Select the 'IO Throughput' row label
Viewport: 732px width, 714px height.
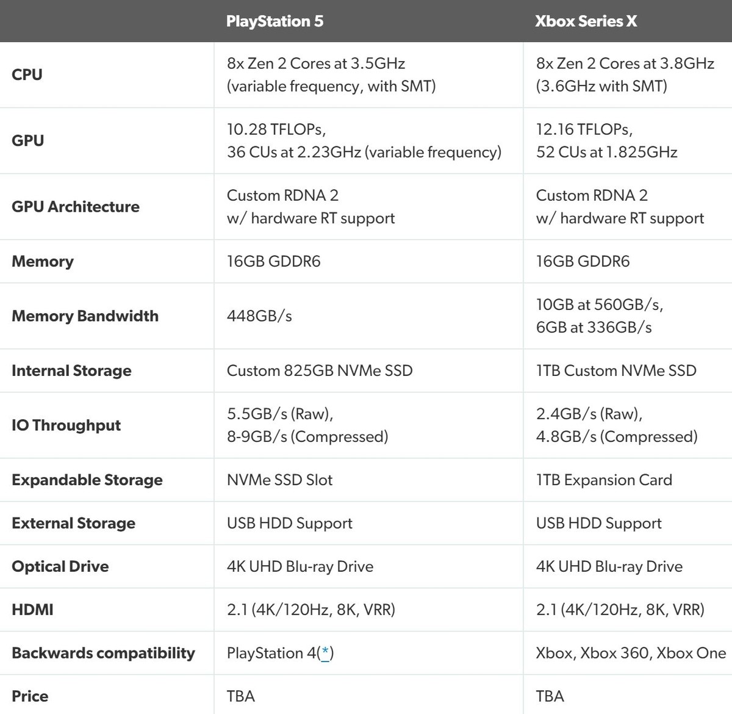tap(66, 425)
